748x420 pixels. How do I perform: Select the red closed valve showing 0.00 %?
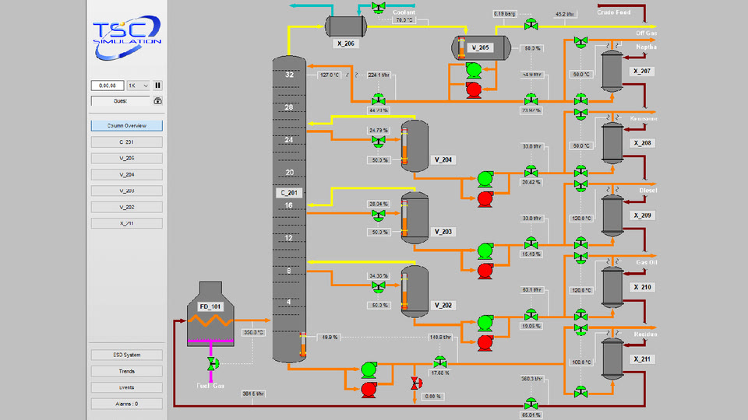(416, 383)
